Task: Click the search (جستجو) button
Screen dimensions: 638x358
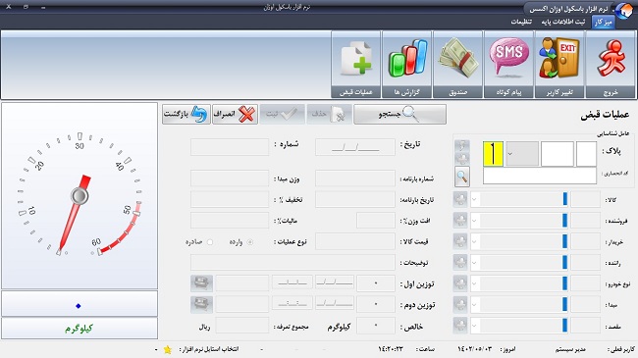Action: [399, 115]
